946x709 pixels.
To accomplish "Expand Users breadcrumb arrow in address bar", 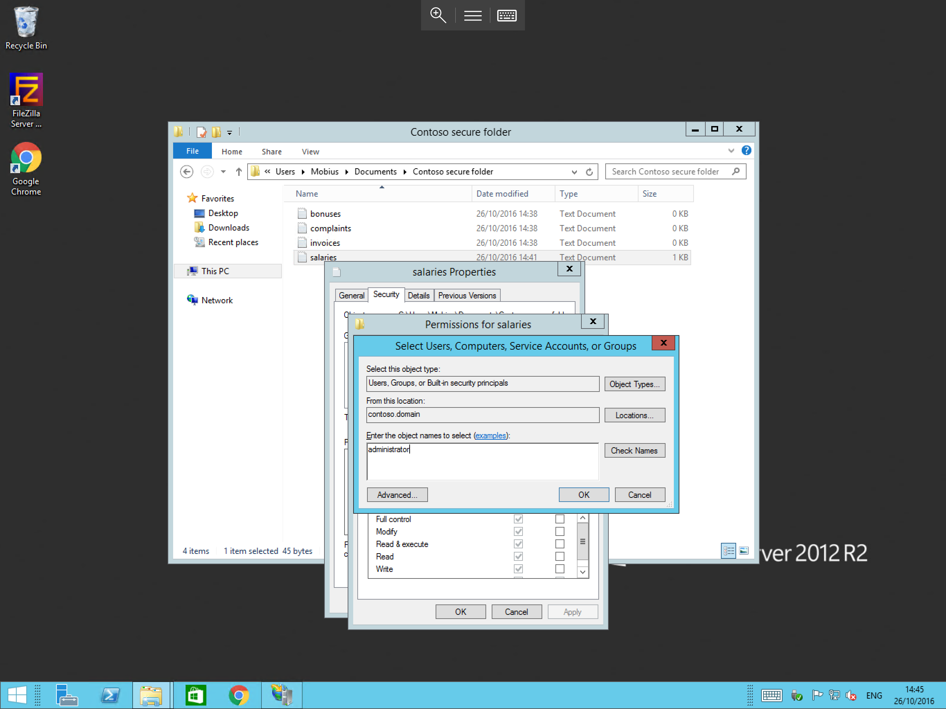I will tap(303, 172).
